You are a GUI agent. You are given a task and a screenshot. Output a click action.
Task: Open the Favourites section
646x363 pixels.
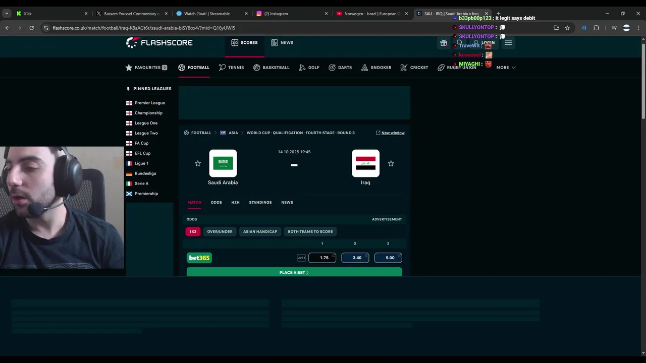(x=146, y=67)
